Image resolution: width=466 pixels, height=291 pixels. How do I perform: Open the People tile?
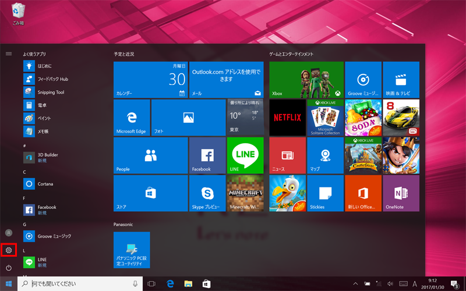(x=151, y=155)
